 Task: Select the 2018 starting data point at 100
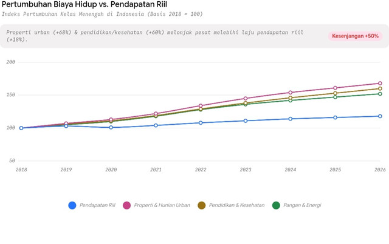[21, 128]
